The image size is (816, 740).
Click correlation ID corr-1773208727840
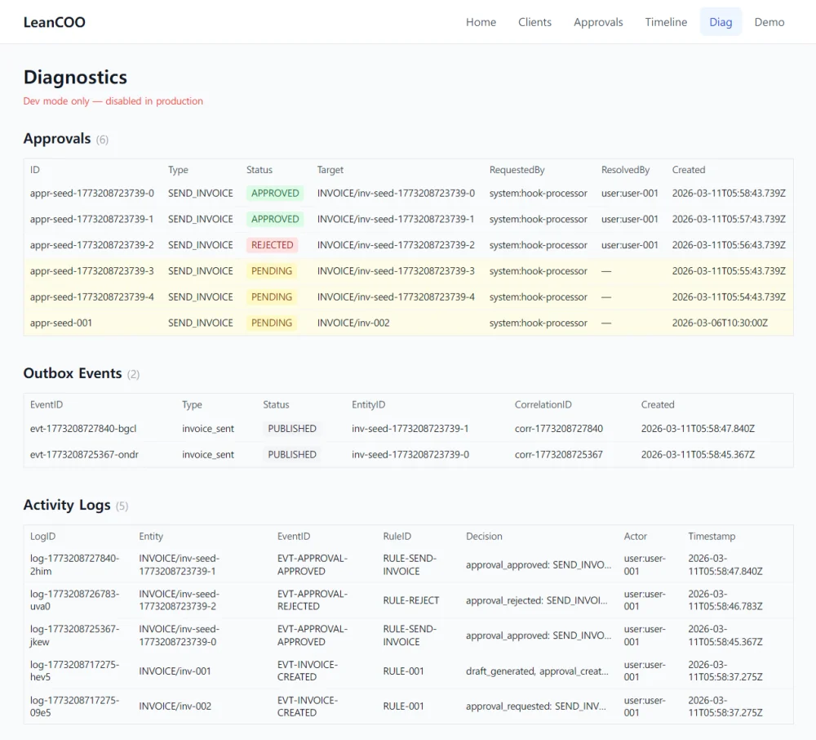(x=558, y=429)
